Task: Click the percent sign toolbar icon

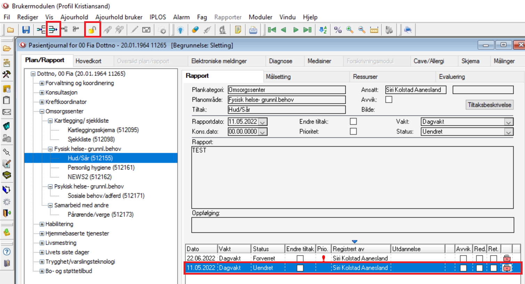Action: (x=338, y=30)
